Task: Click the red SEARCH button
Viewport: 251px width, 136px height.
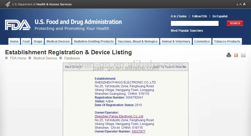Action: pyautogui.click(x=235, y=23)
